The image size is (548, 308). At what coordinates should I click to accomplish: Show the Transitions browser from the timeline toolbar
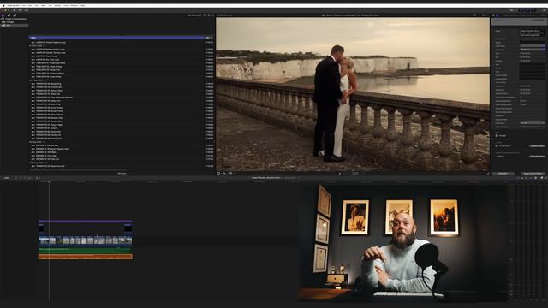(x=545, y=178)
